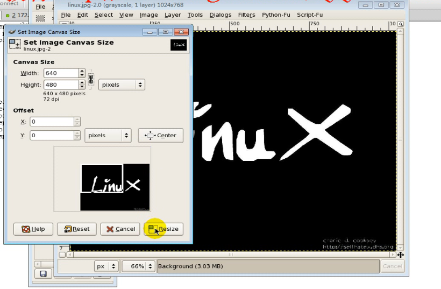Click 'Background (3.03 MB)' status text
Screen dimensions: 441x289
pos(190,266)
